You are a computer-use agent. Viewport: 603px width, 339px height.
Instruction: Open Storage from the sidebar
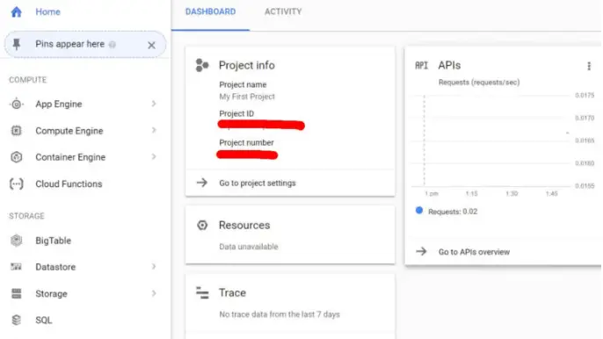(x=51, y=294)
